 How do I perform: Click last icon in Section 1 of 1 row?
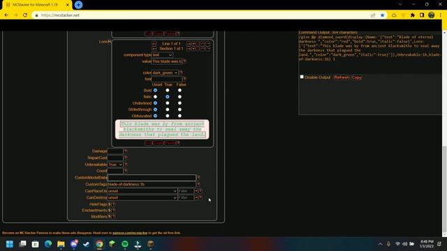tap(208, 49)
